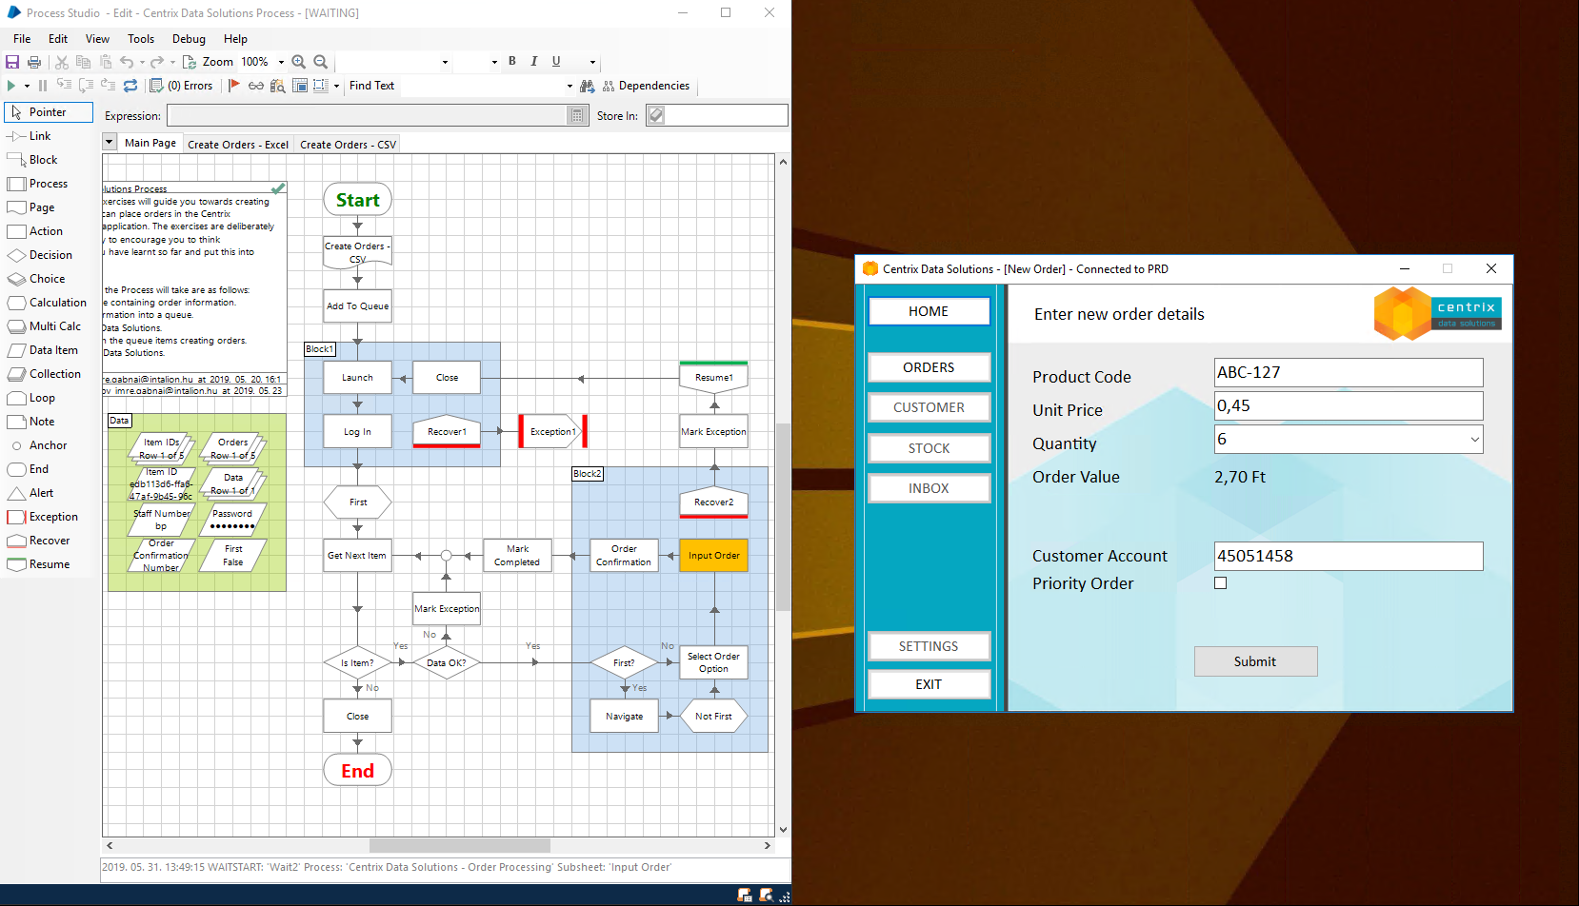Expand the Find Text dropdown
This screenshot has height=906, width=1579.
570,86
